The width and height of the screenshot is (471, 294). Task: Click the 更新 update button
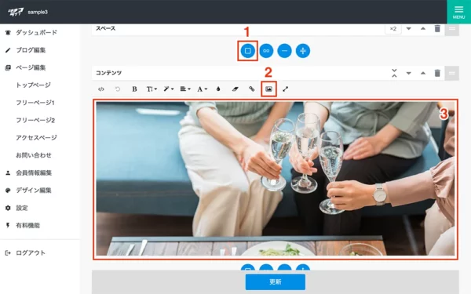click(276, 281)
